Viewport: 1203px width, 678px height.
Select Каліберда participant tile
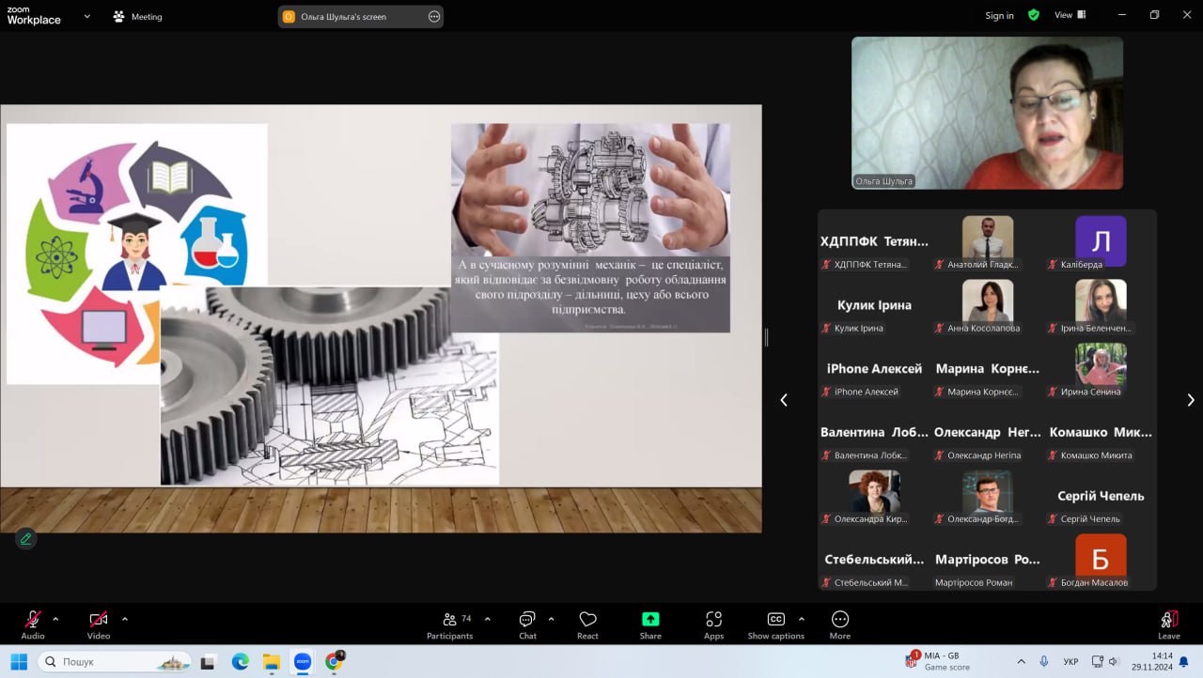tap(1101, 242)
